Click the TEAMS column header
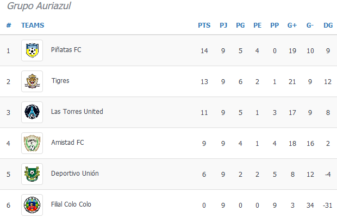This screenshot has height=218, width=337. tap(33, 25)
